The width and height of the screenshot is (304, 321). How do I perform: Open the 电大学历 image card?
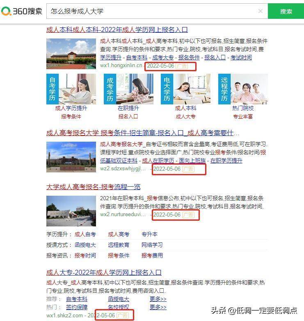[185, 89]
